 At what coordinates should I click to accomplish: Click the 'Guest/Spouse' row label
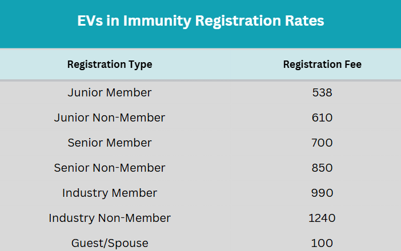click(110, 243)
